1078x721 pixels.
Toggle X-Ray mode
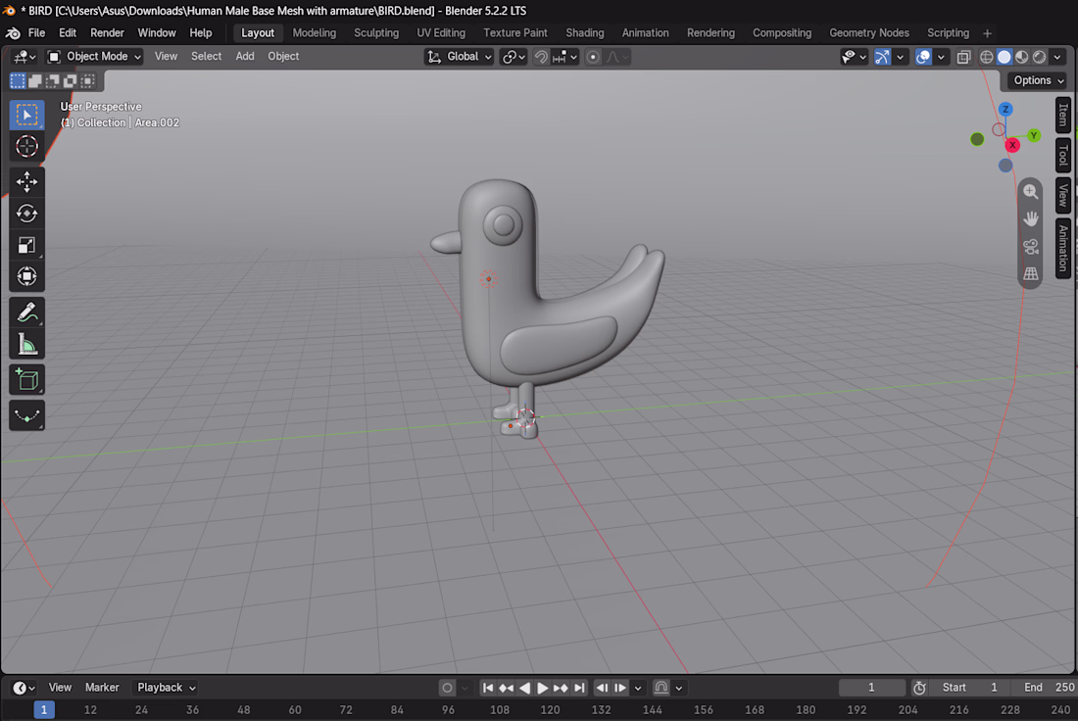(963, 57)
